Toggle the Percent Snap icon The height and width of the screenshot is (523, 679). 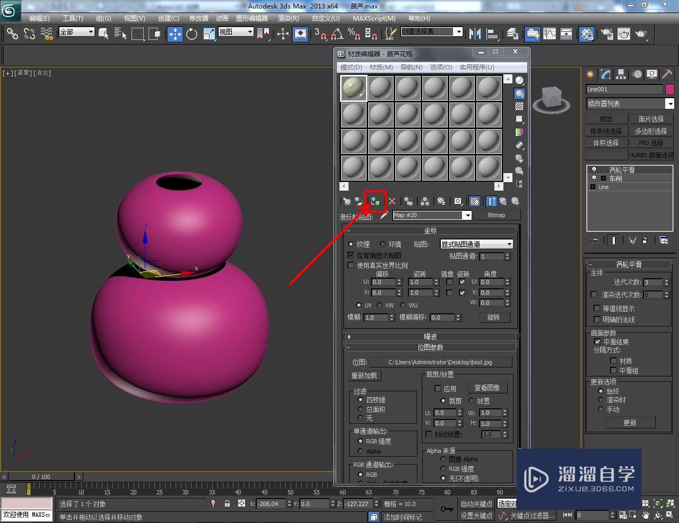(354, 34)
